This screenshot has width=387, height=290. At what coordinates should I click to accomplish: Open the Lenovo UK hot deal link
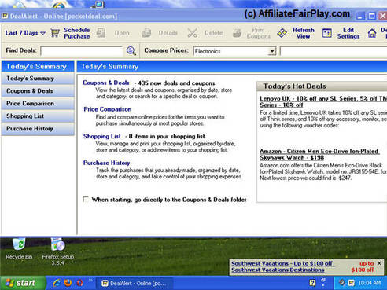click(323, 101)
